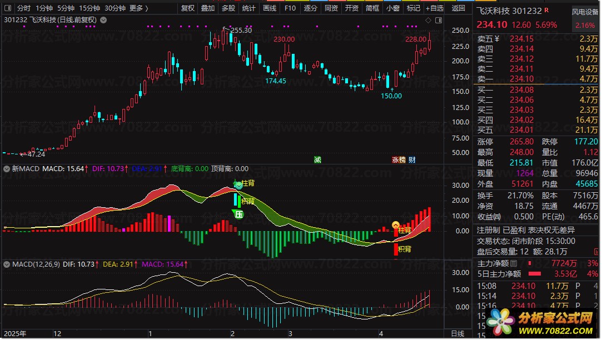Click the diamond icon above price chart

click(428, 21)
